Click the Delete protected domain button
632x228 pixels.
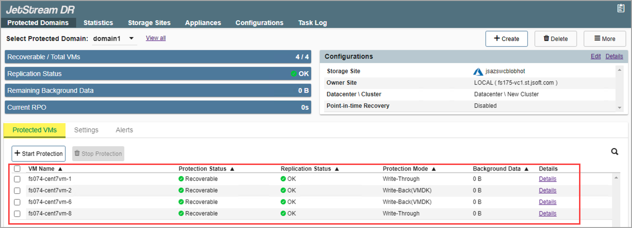(x=555, y=38)
